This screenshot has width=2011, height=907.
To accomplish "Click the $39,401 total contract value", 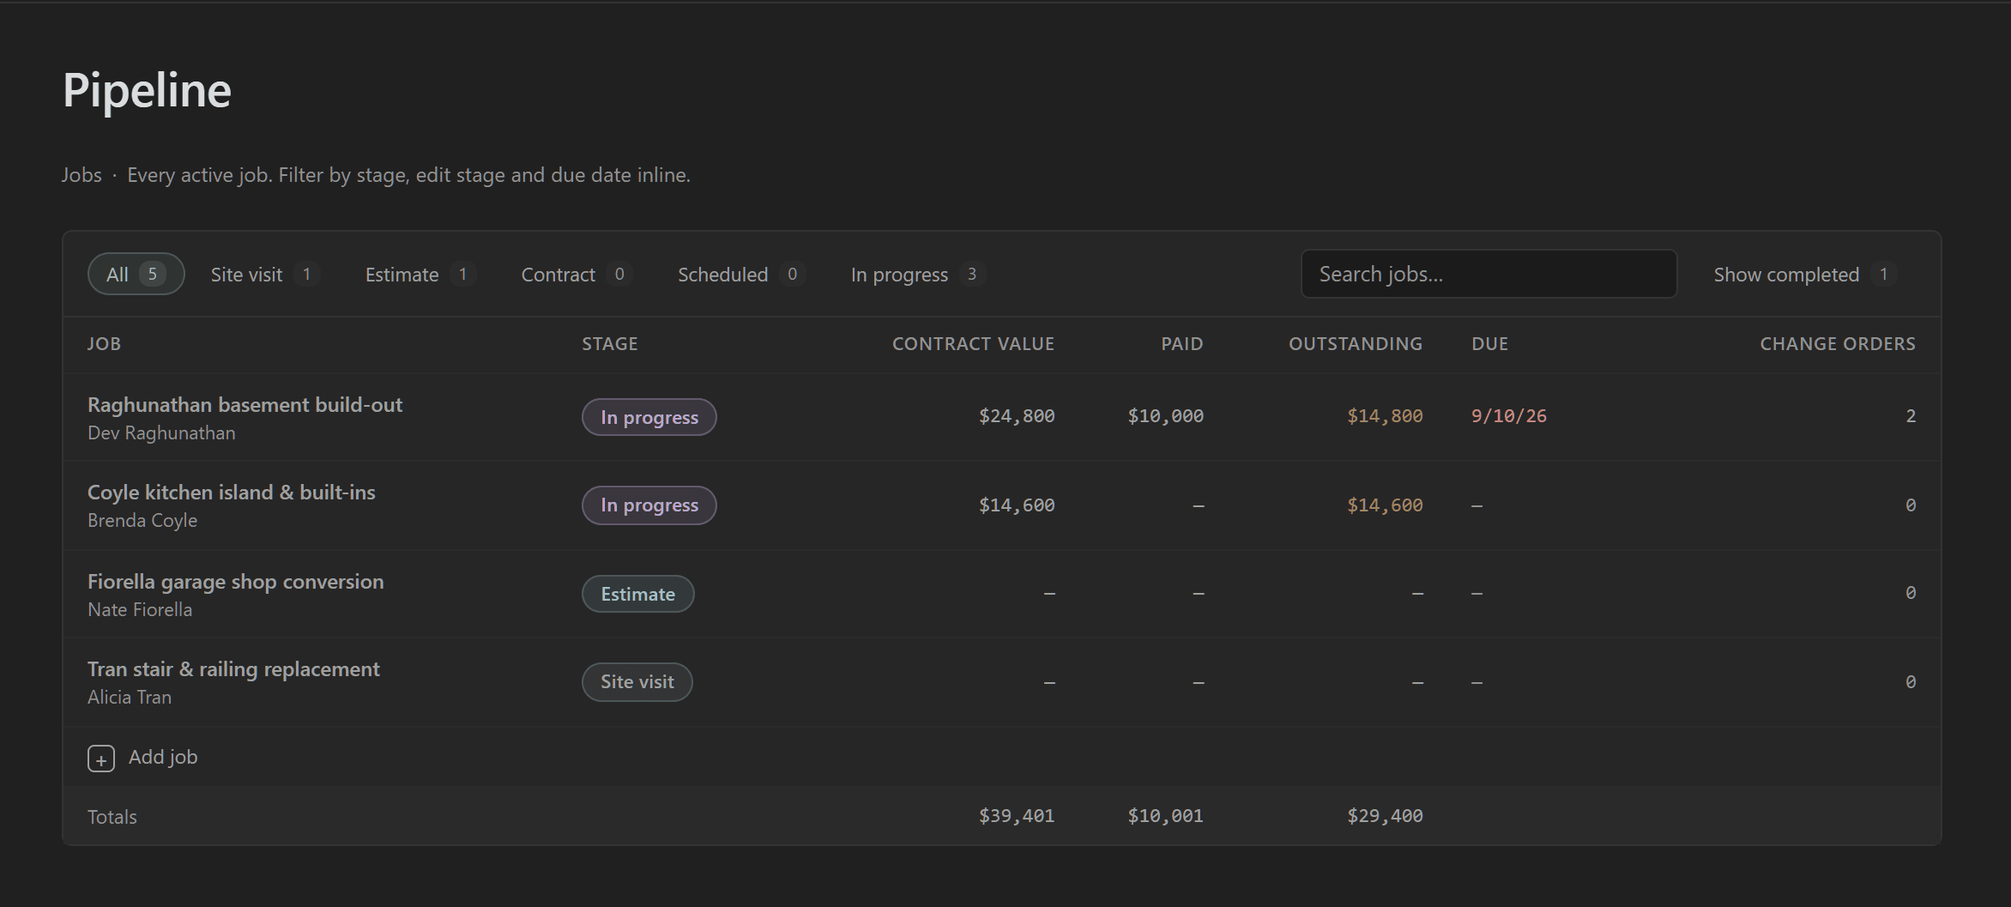I will coord(1017,816).
